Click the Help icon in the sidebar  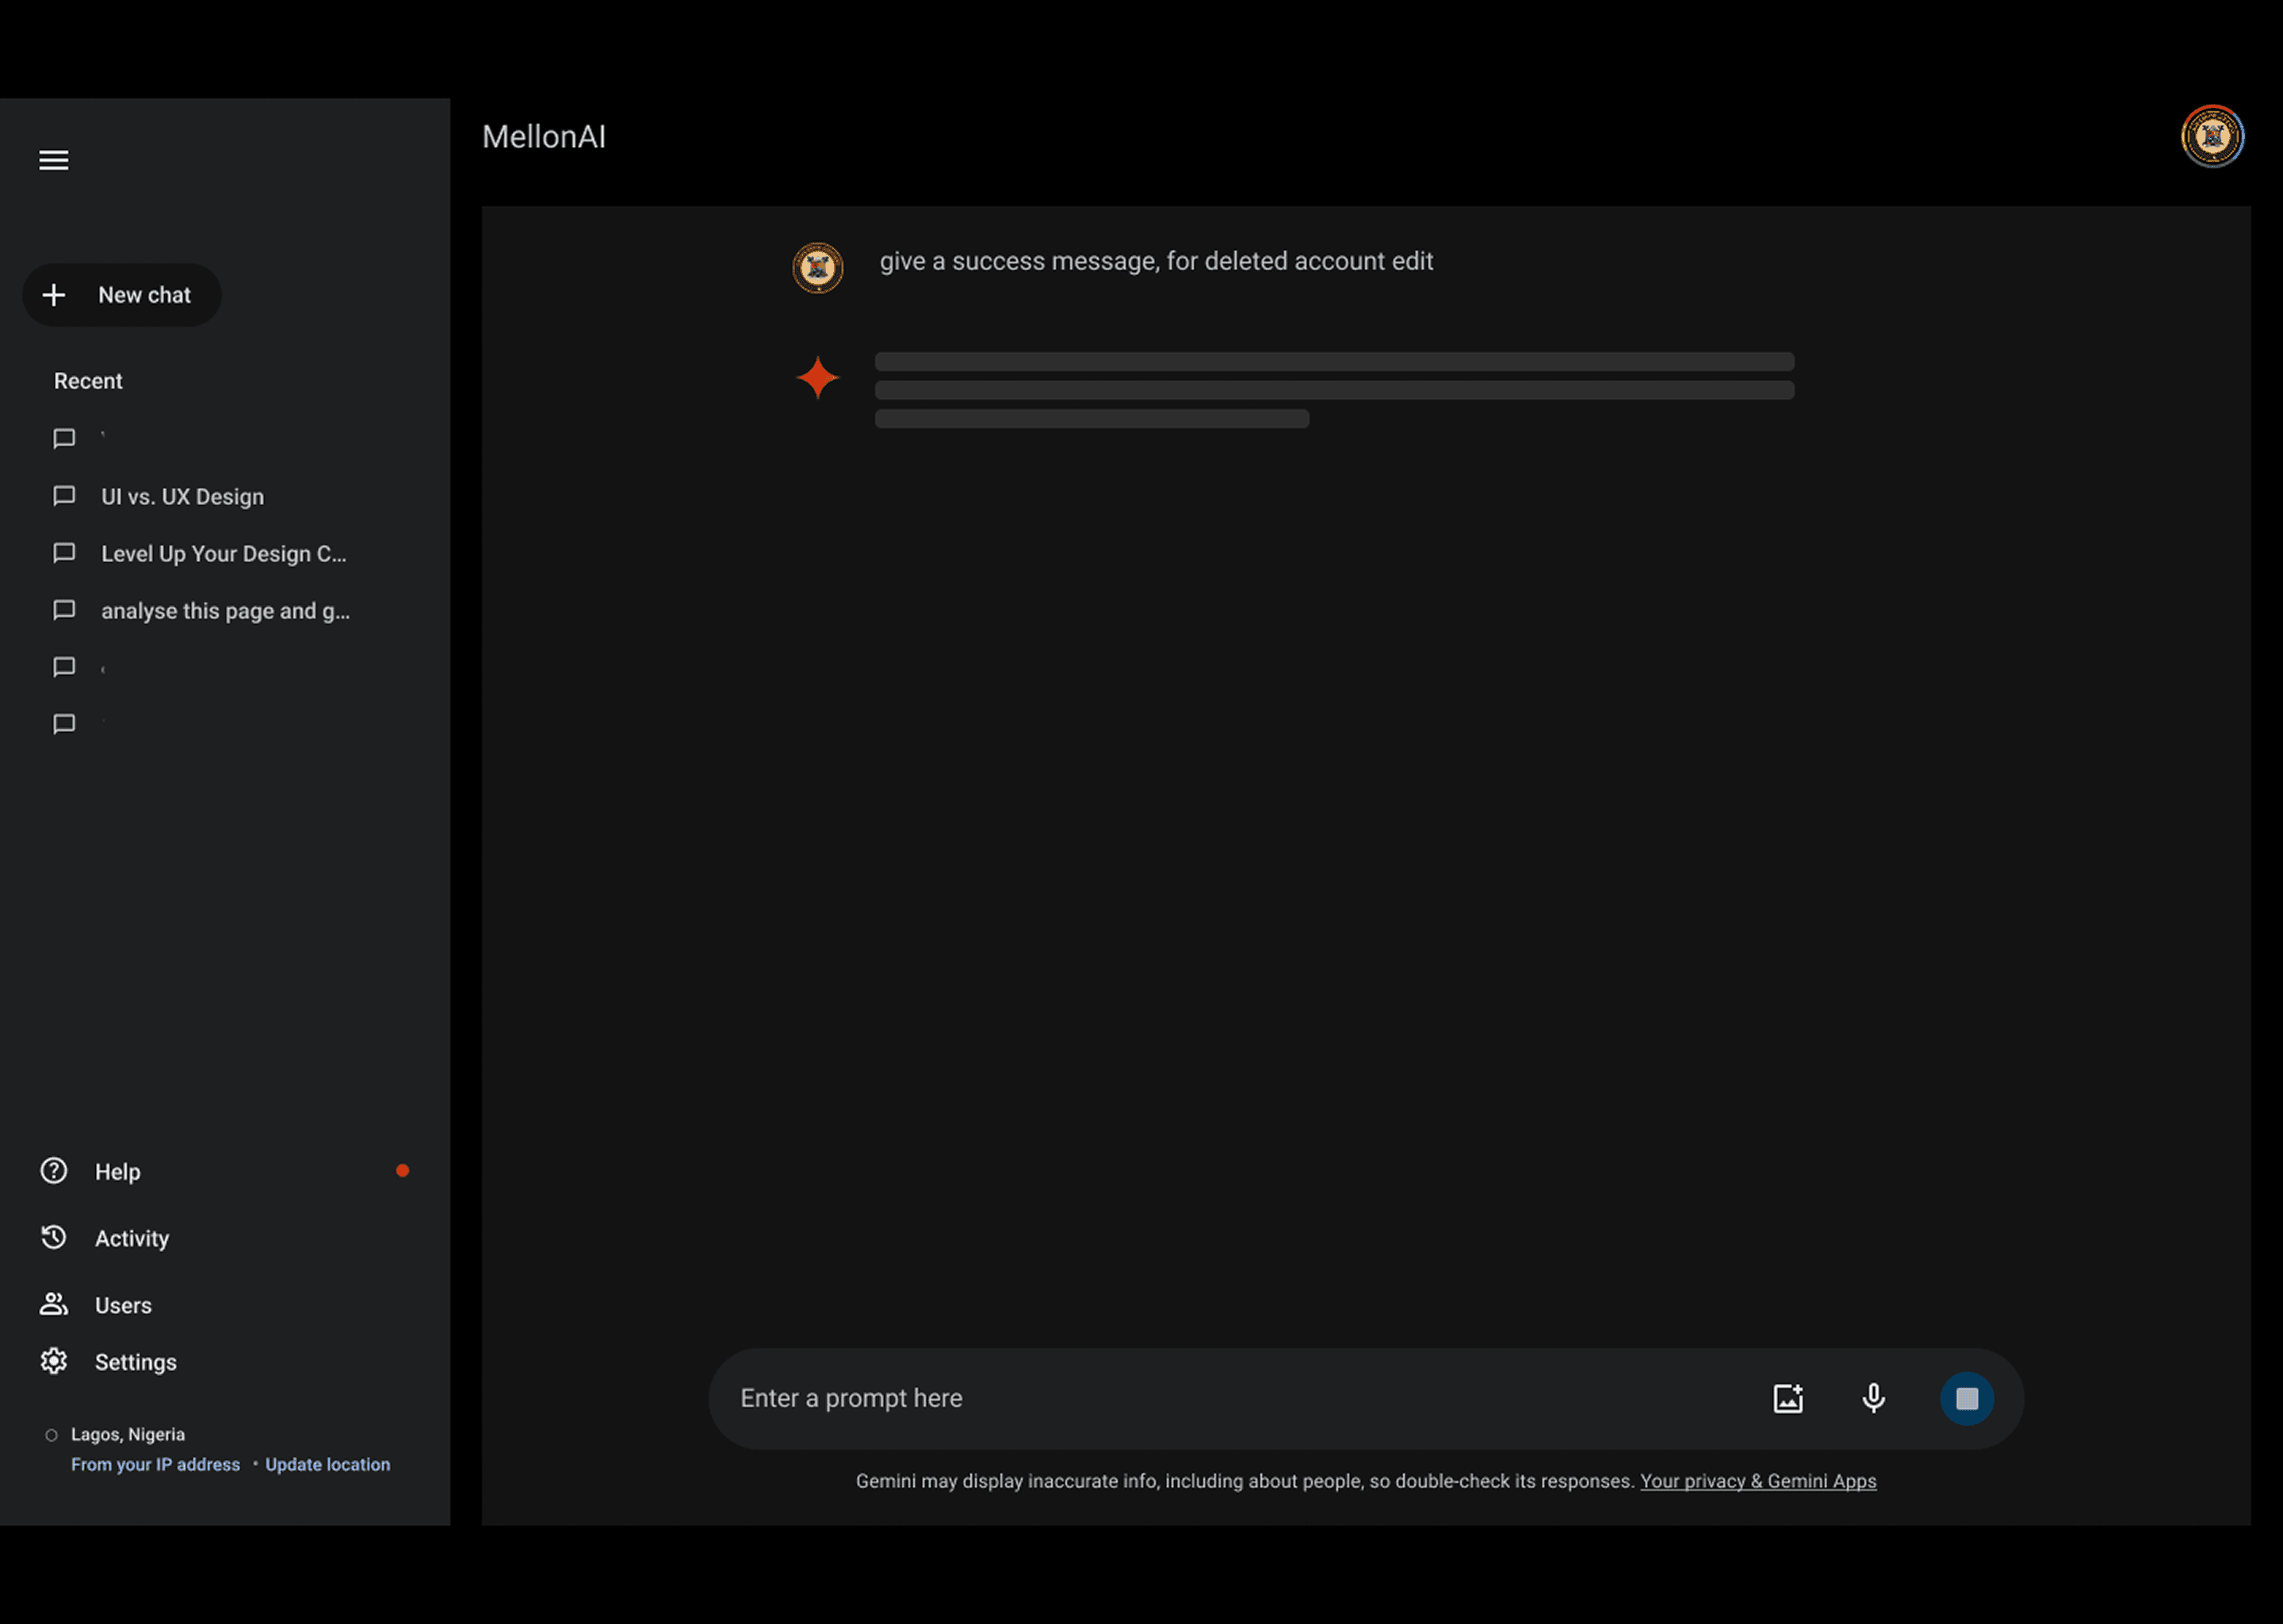(52, 1170)
